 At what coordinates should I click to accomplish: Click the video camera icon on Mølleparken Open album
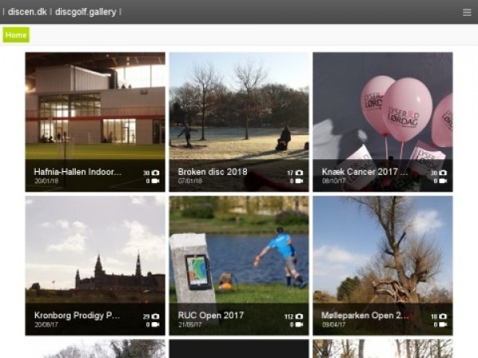(x=442, y=325)
